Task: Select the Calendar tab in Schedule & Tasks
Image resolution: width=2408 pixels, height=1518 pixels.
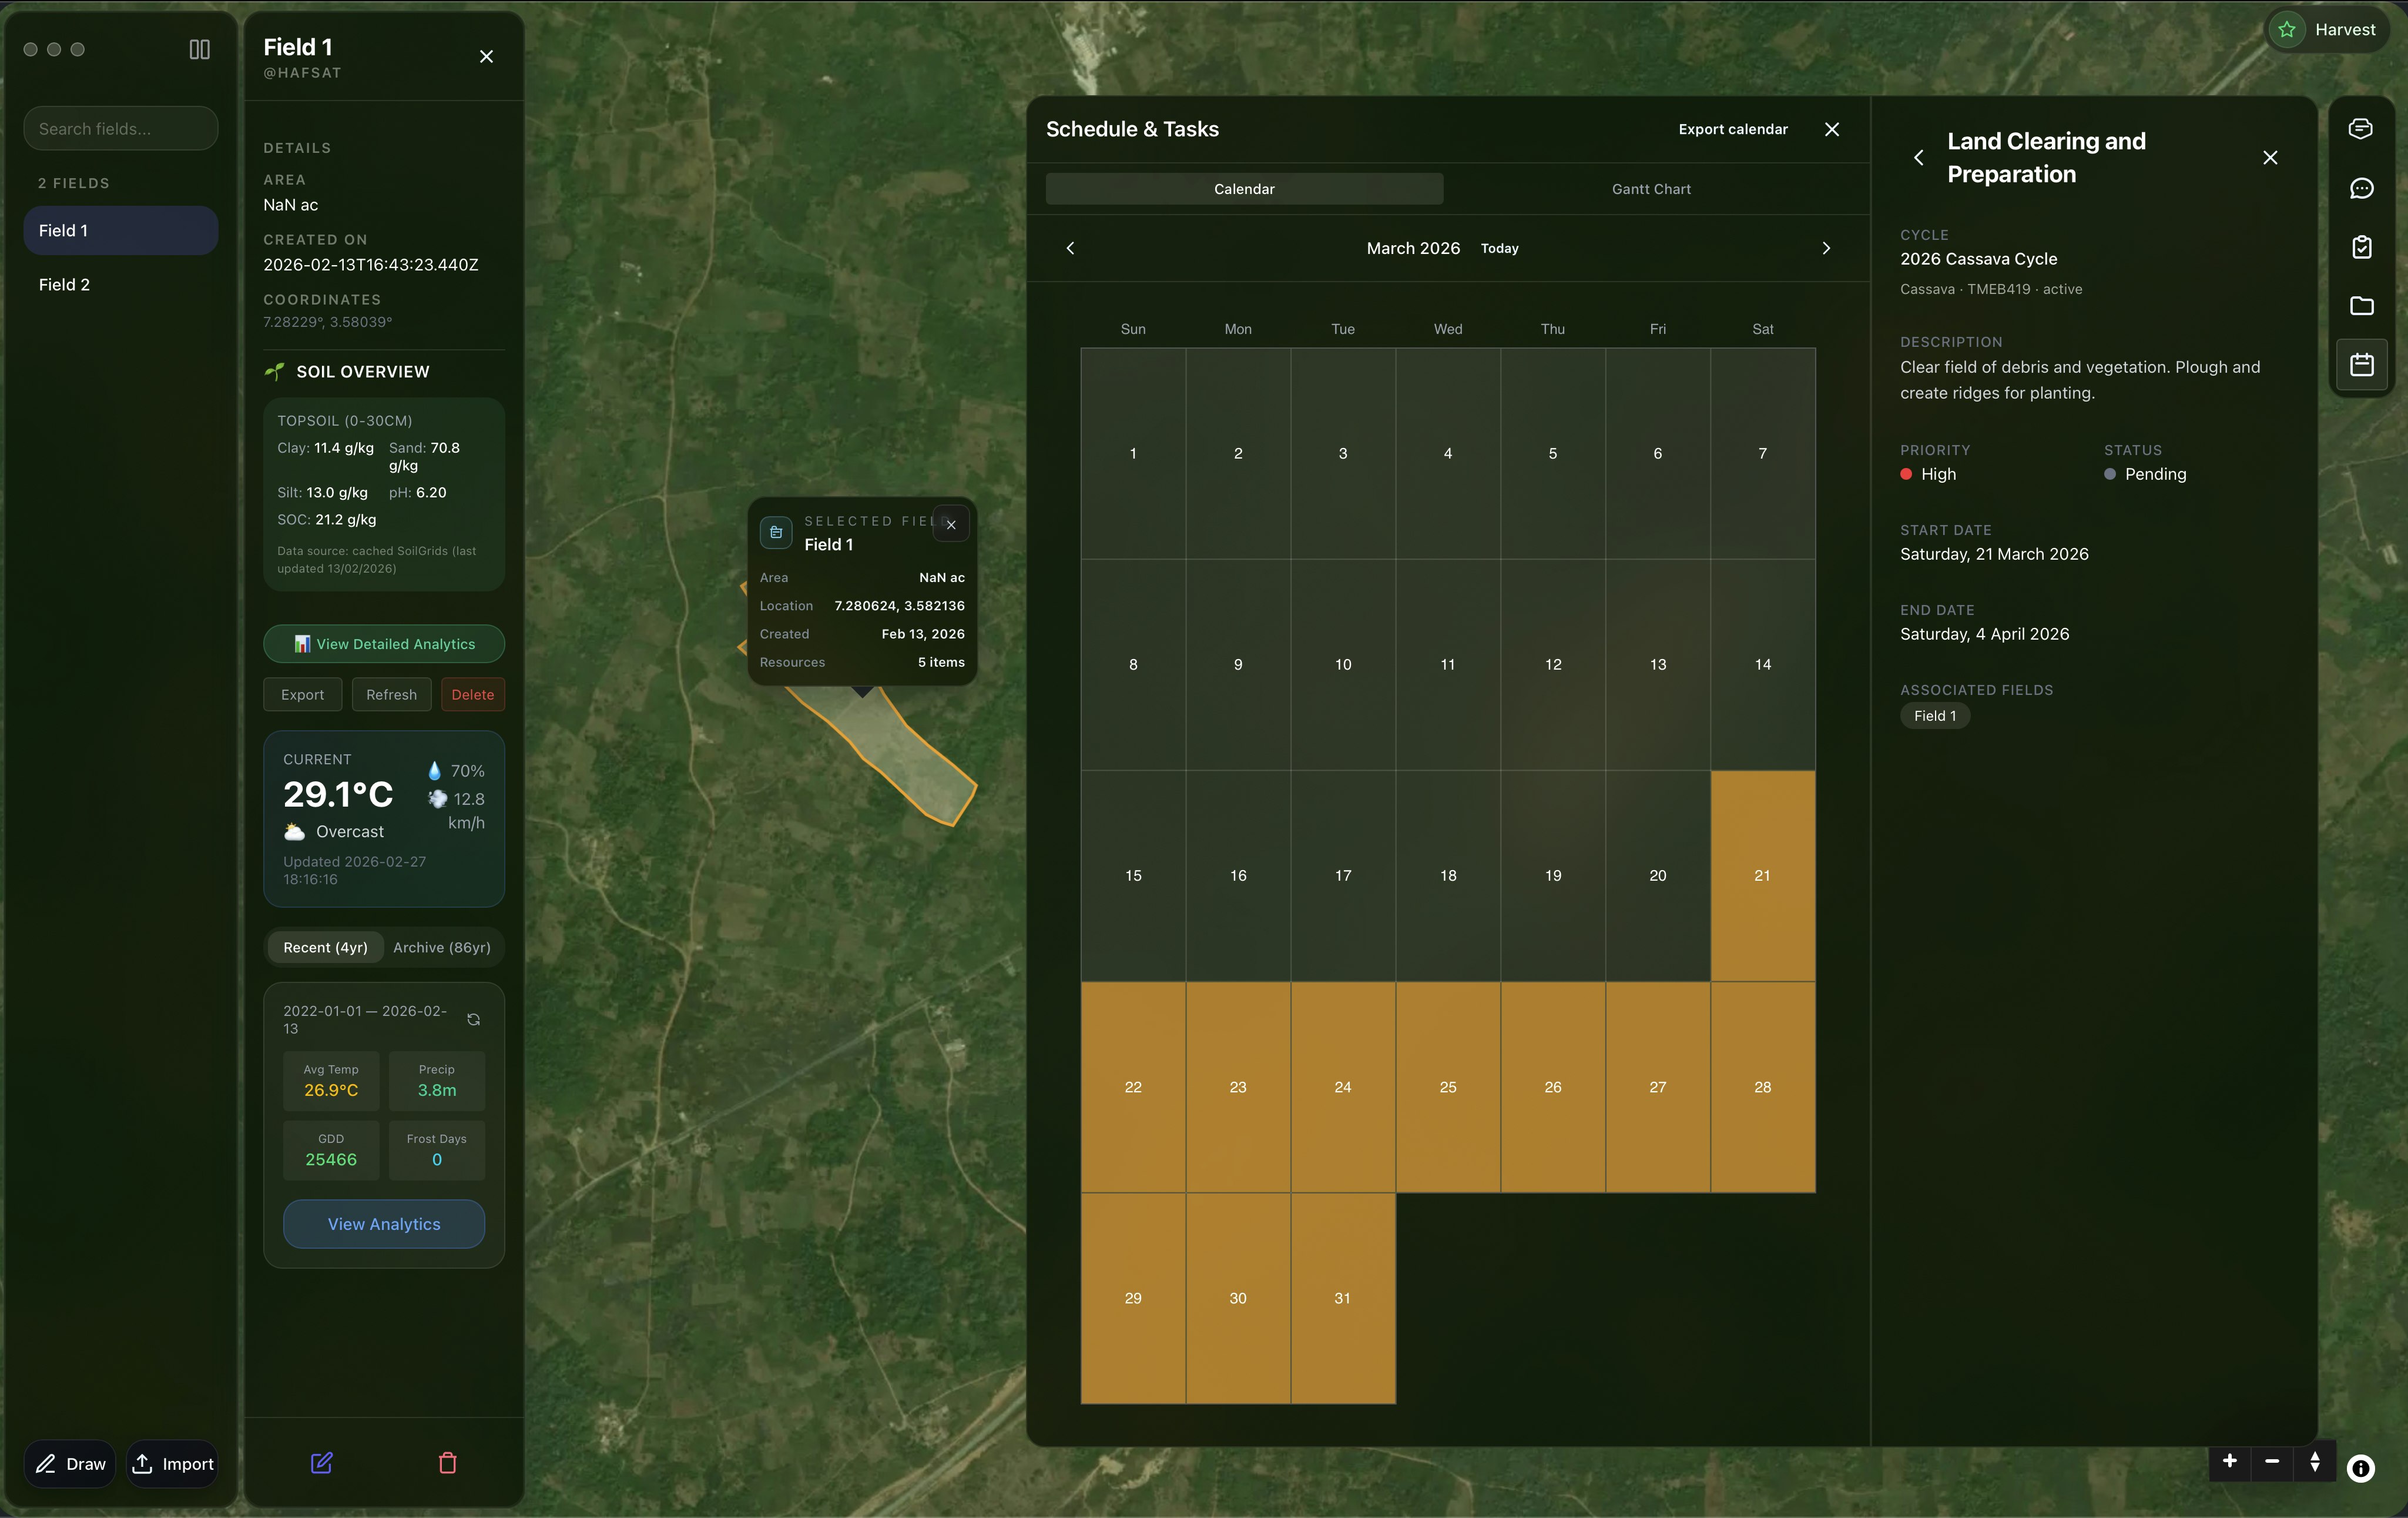Action: pos(1244,188)
